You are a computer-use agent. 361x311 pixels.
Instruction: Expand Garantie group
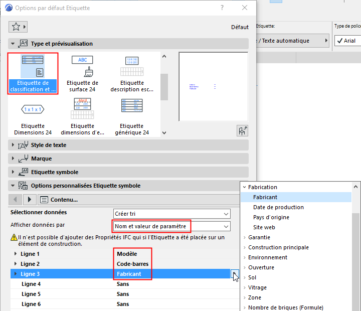245,237
